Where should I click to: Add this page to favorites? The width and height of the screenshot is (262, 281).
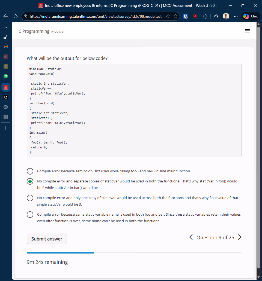175,16
